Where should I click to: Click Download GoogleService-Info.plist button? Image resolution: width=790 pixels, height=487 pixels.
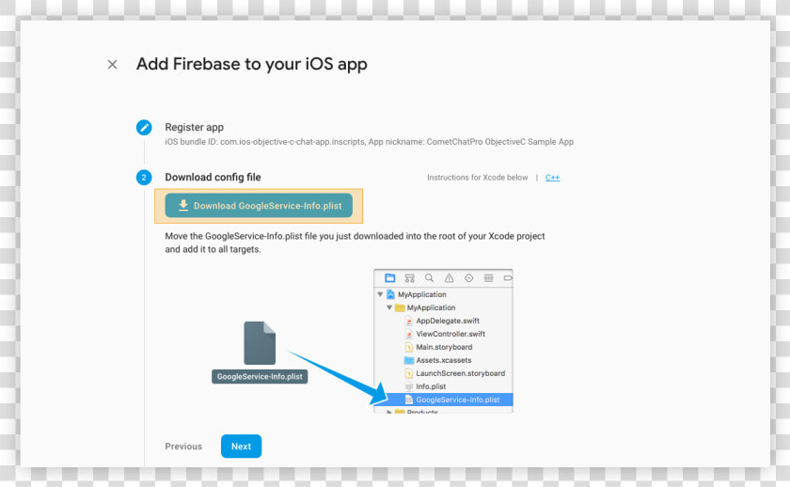point(259,206)
